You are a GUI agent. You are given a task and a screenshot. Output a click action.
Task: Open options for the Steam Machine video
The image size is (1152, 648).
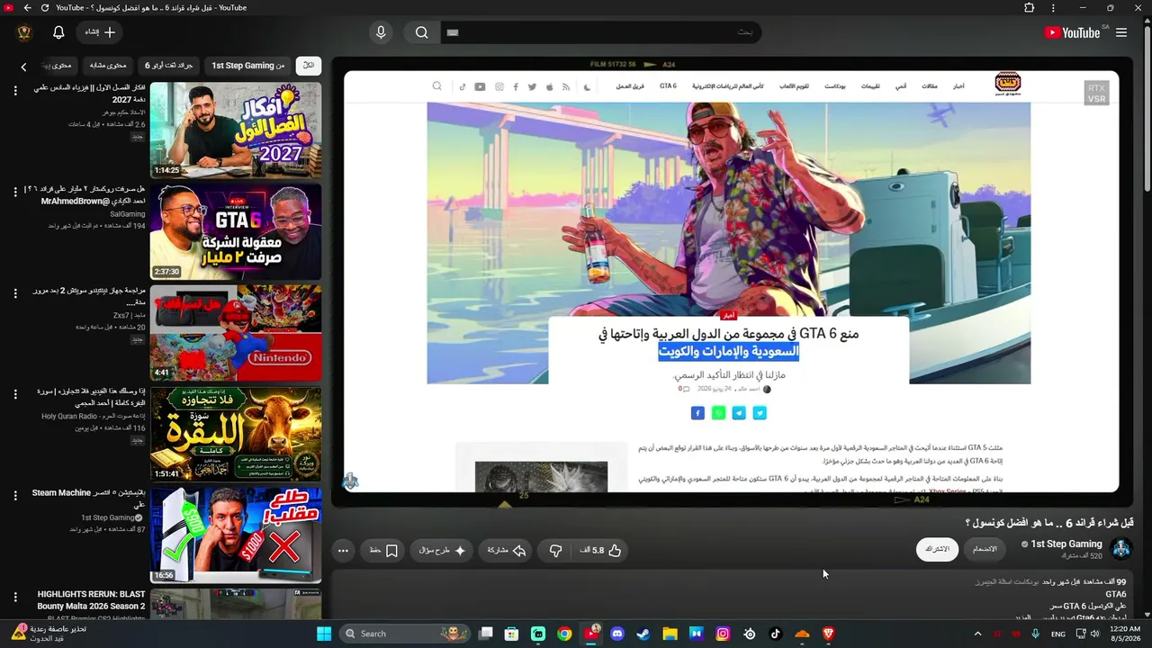click(15, 495)
